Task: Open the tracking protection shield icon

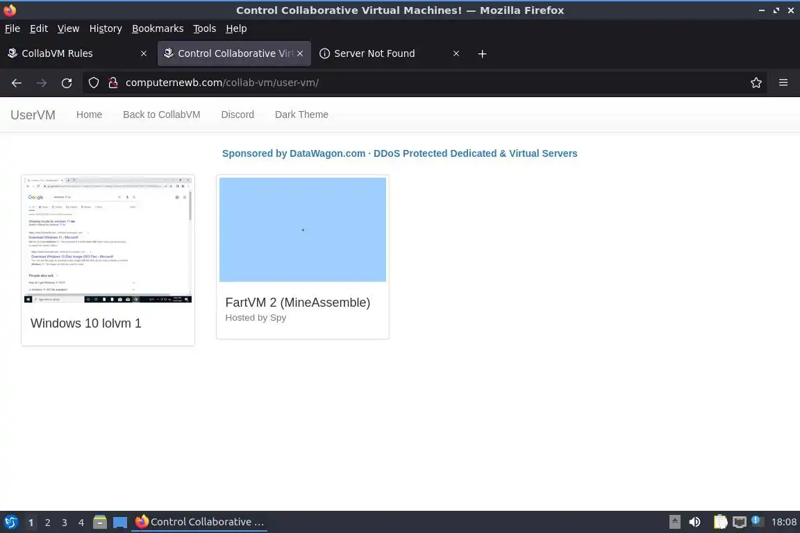Action: [x=93, y=83]
